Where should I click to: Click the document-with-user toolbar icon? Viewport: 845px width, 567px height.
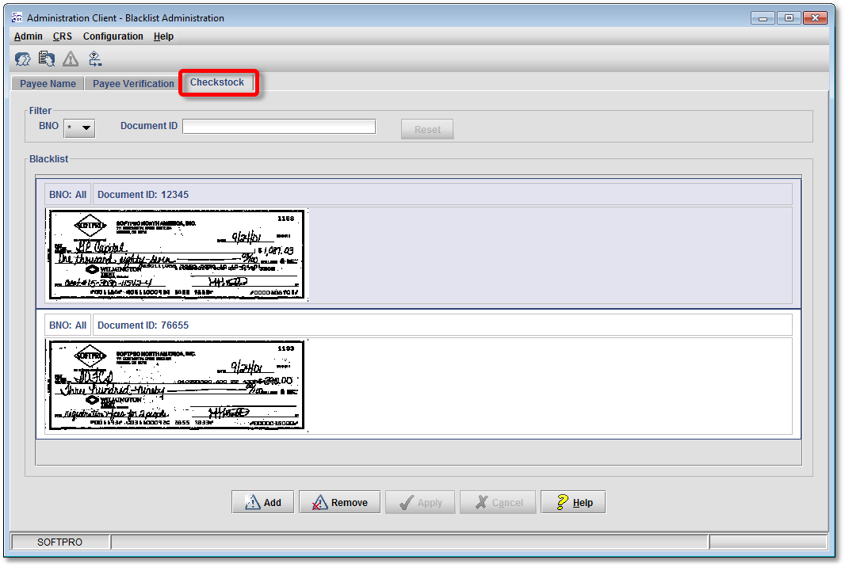point(47,59)
